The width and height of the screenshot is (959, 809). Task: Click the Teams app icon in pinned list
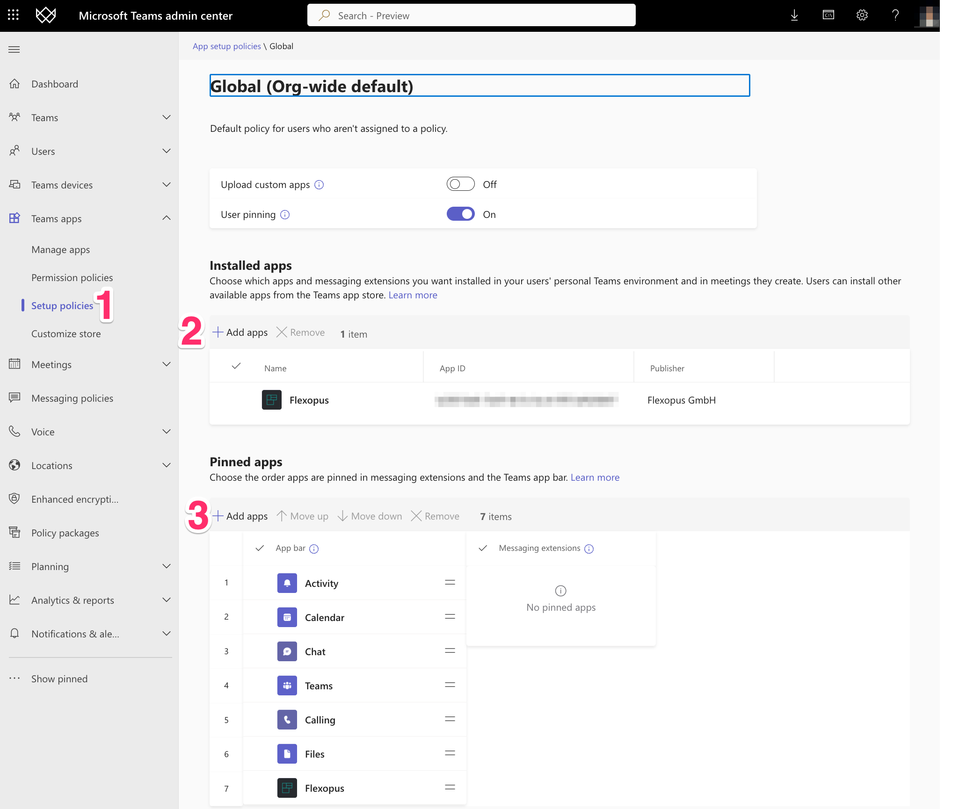(x=287, y=686)
